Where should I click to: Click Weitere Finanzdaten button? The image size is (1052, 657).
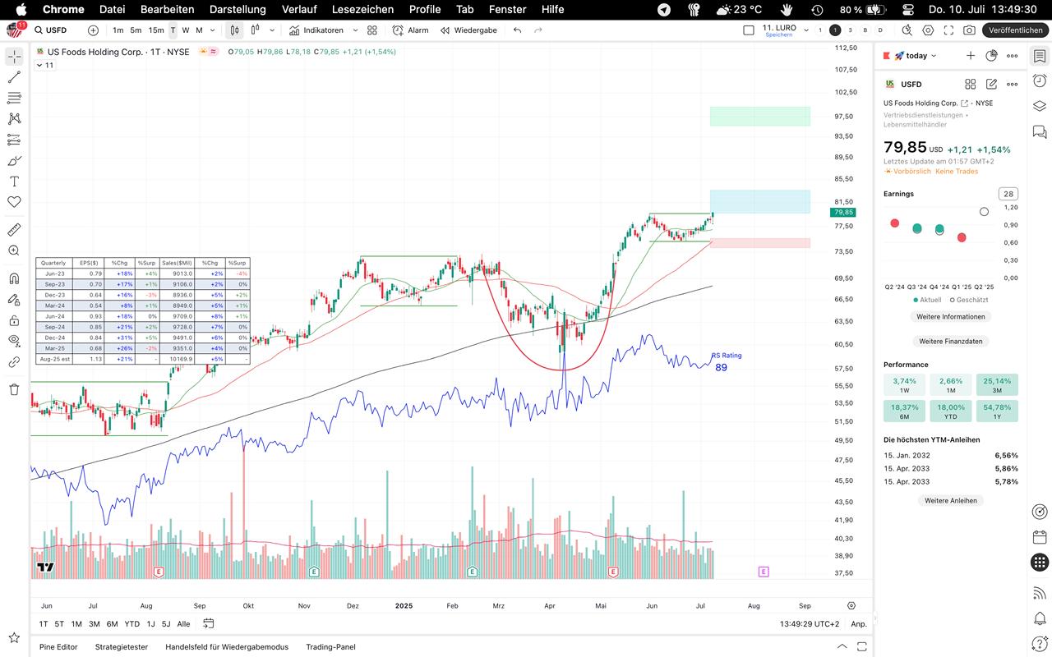(x=950, y=341)
